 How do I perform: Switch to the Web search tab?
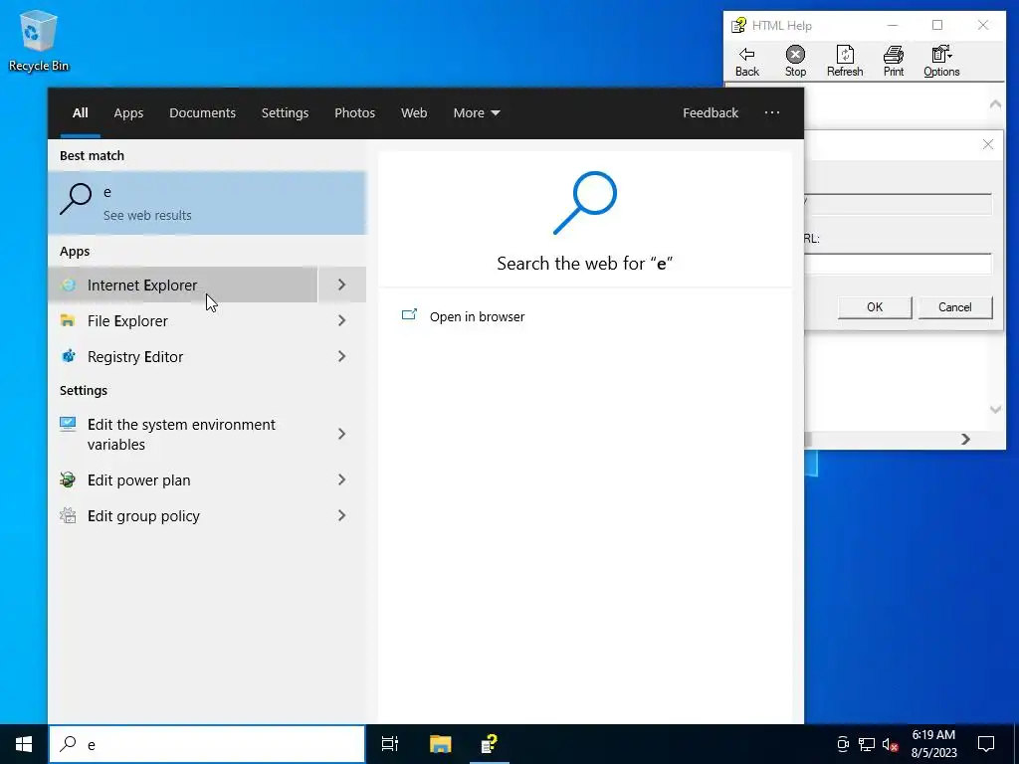(x=413, y=112)
